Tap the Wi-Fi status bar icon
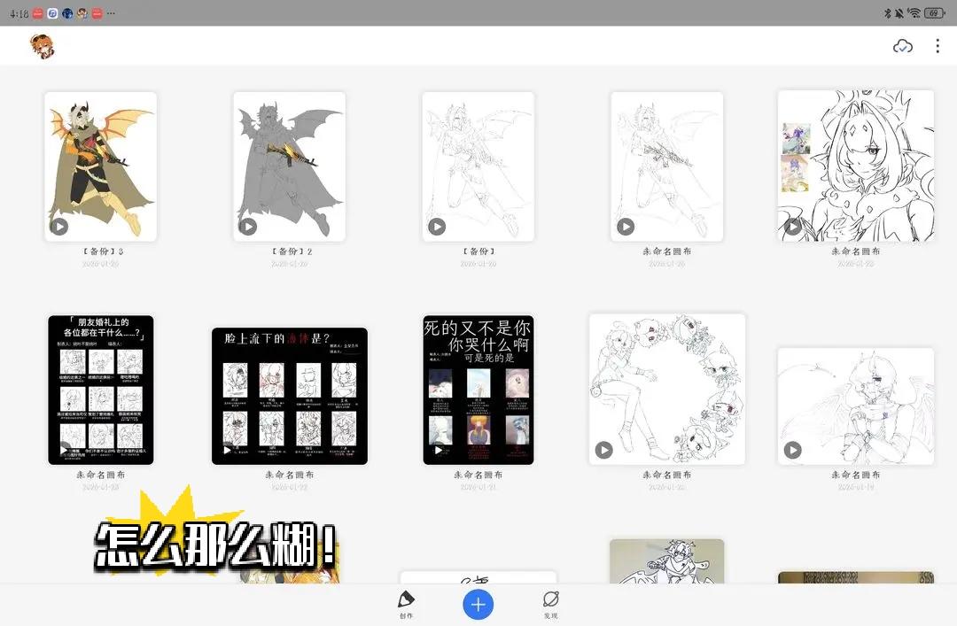 (x=914, y=13)
